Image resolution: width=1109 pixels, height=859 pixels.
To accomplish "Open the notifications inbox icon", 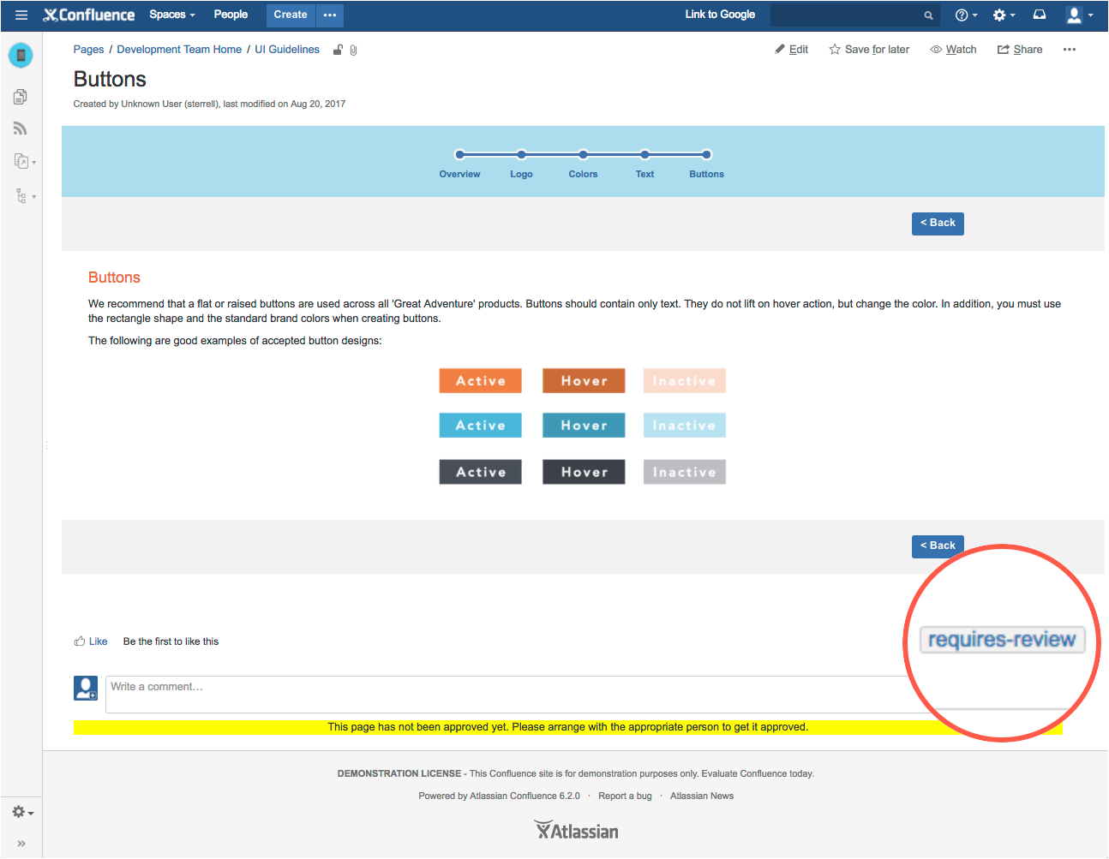I will point(1039,15).
